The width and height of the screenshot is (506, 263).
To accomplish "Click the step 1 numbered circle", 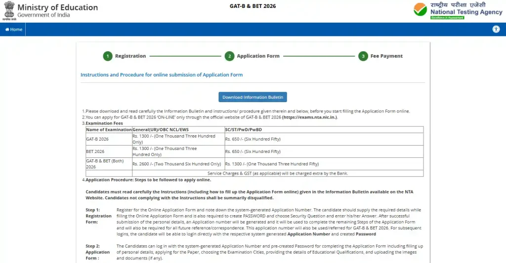I will [108, 56].
